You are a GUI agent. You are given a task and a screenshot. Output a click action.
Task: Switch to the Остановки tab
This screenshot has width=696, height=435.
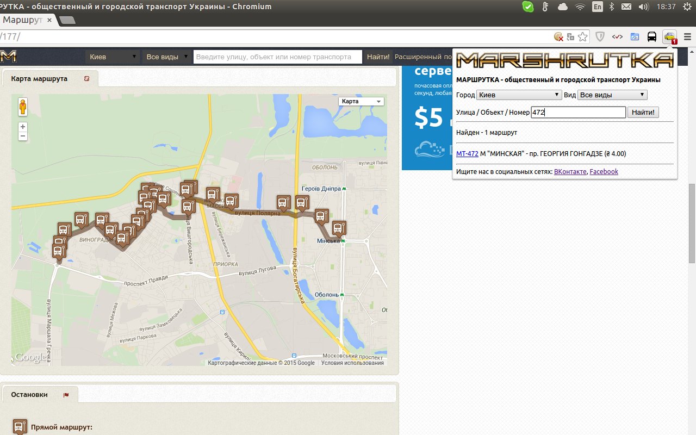40,395
